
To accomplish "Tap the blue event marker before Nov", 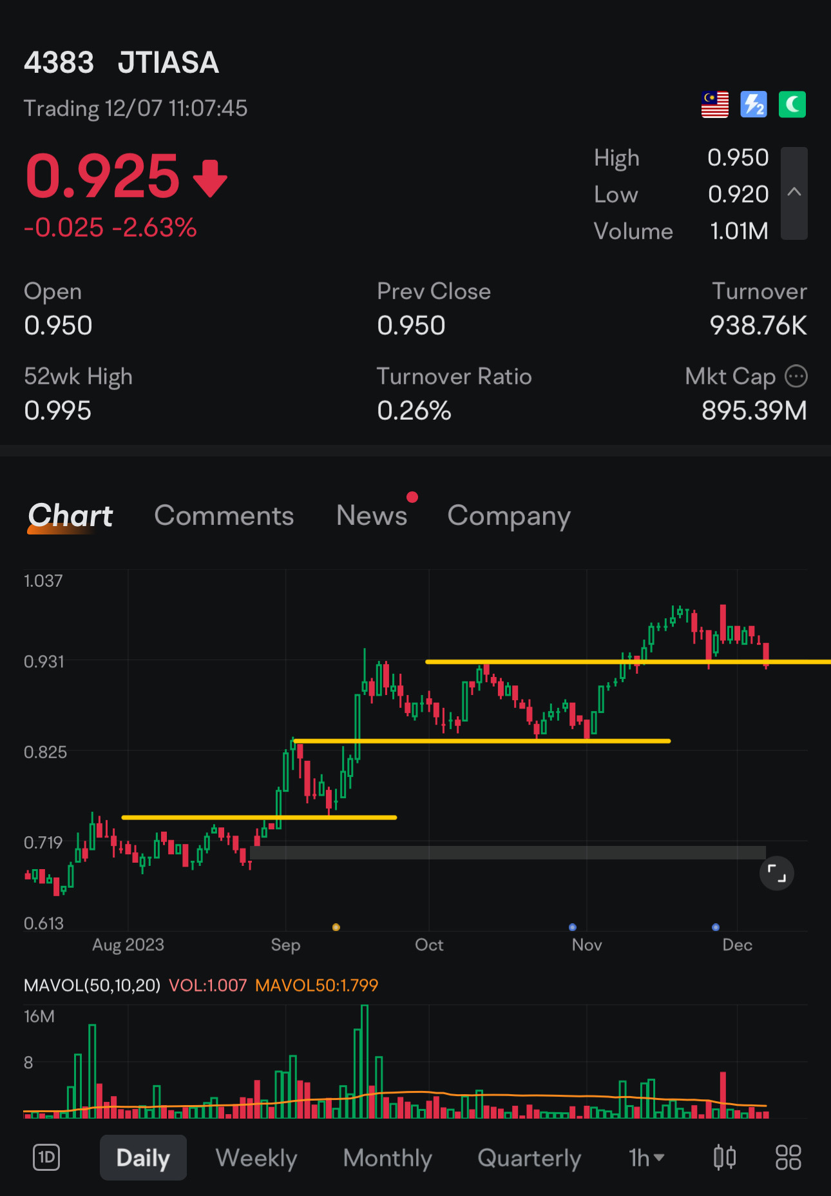I will 572,927.
